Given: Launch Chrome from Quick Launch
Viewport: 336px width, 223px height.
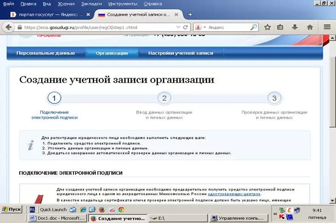Looking at the screenshot, I should coord(121,210).
